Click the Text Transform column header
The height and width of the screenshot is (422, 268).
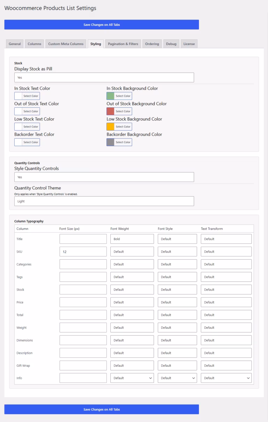click(x=212, y=229)
